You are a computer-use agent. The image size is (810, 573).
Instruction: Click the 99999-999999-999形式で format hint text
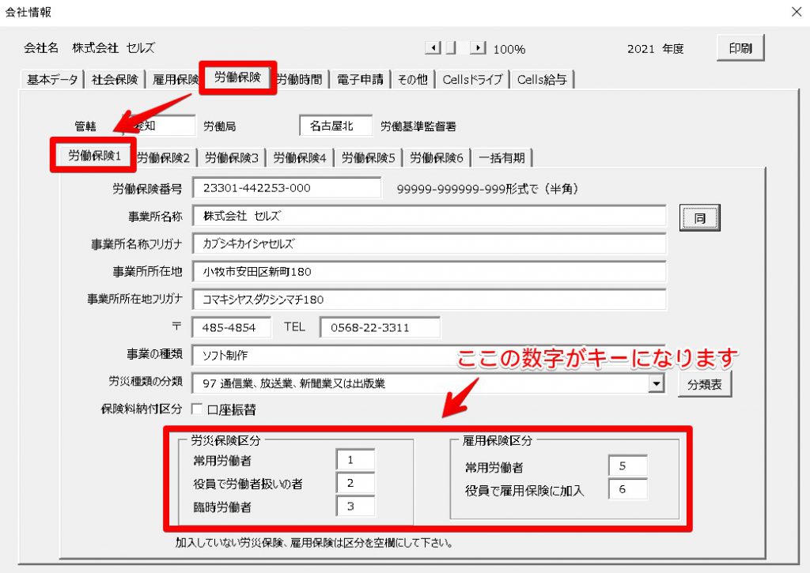pyautogui.click(x=486, y=189)
